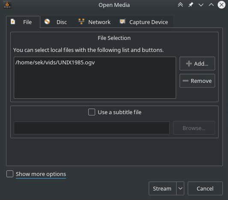Click the Cancel button
Image resolution: width=228 pixels, height=200 pixels.
click(x=205, y=188)
